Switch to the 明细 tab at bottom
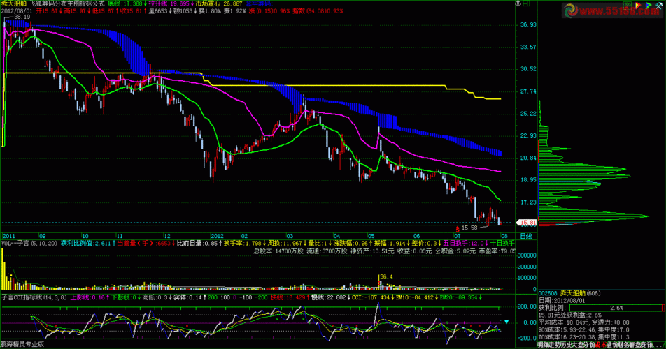Image resolution: width=666 pixels, height=349 pixels. click(x=541, y=344)
